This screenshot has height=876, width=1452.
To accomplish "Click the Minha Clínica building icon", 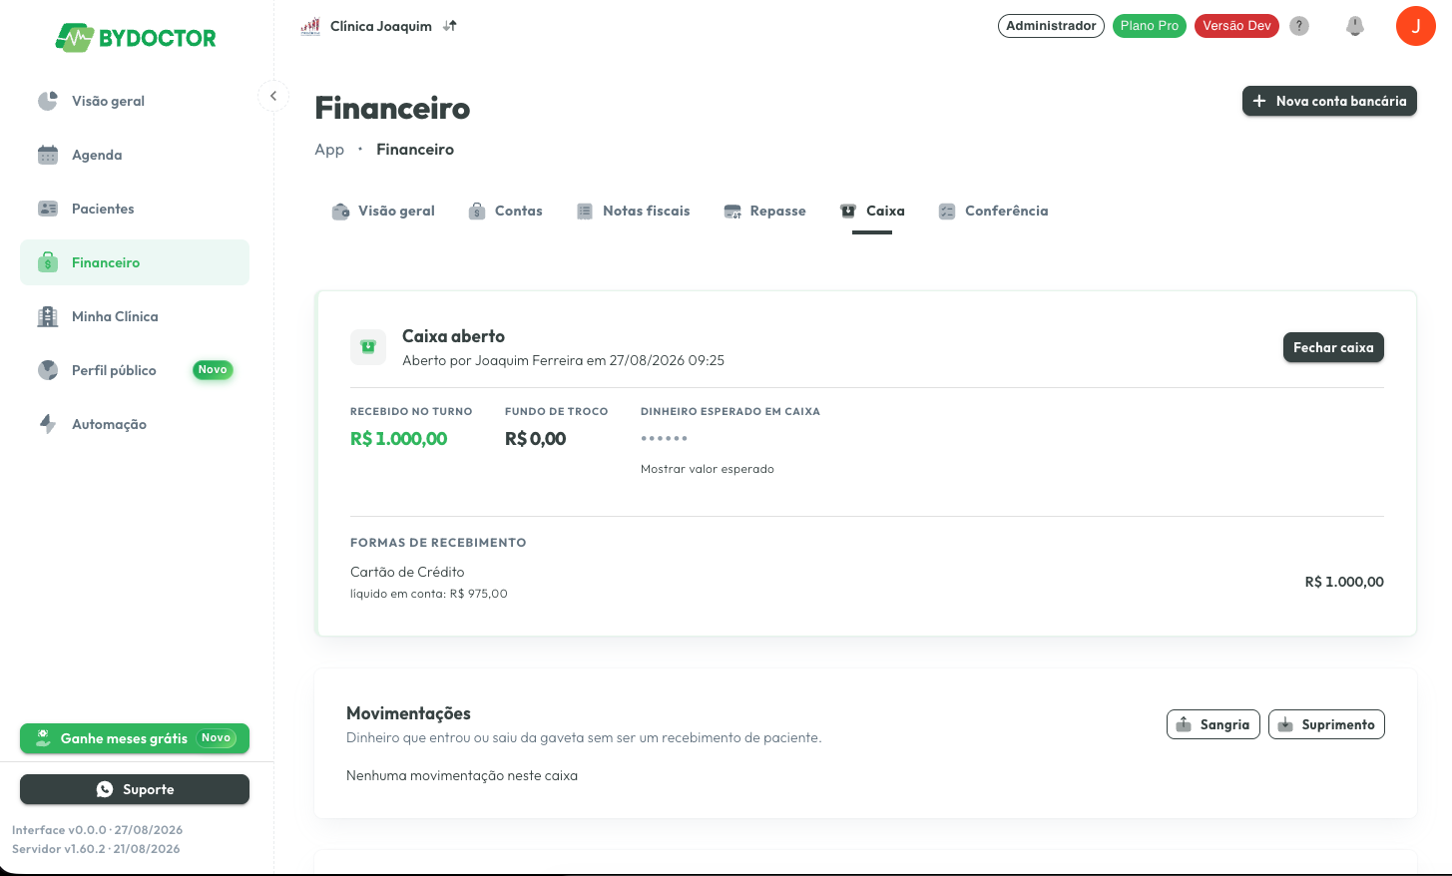I will (48, 316).
